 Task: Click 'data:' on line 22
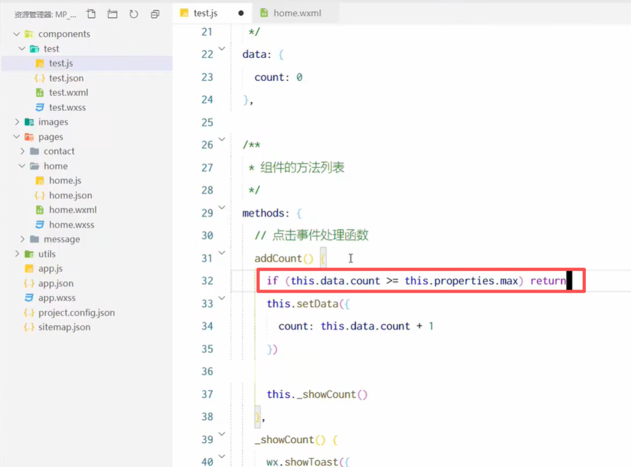pos(257,54)
